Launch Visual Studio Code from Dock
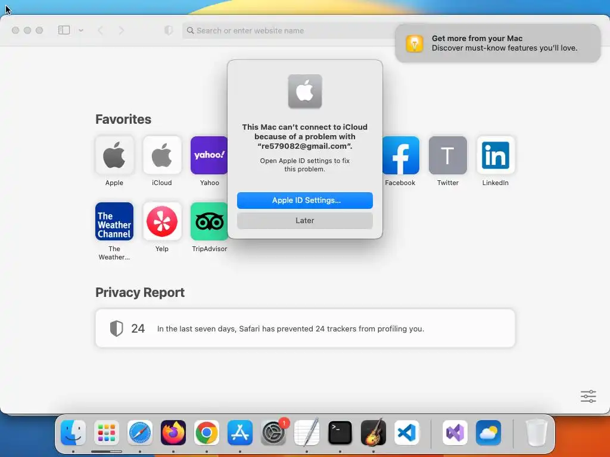 (x=407, y=433)
